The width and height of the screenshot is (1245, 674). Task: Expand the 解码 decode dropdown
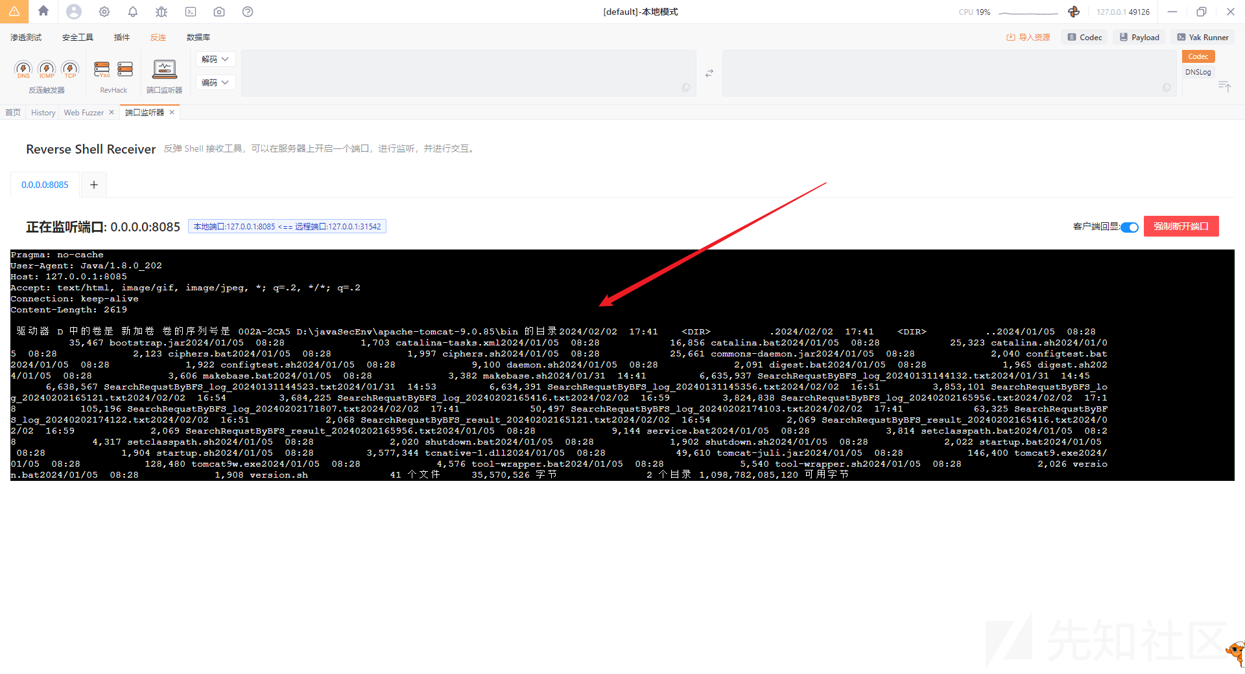[215, 59]
